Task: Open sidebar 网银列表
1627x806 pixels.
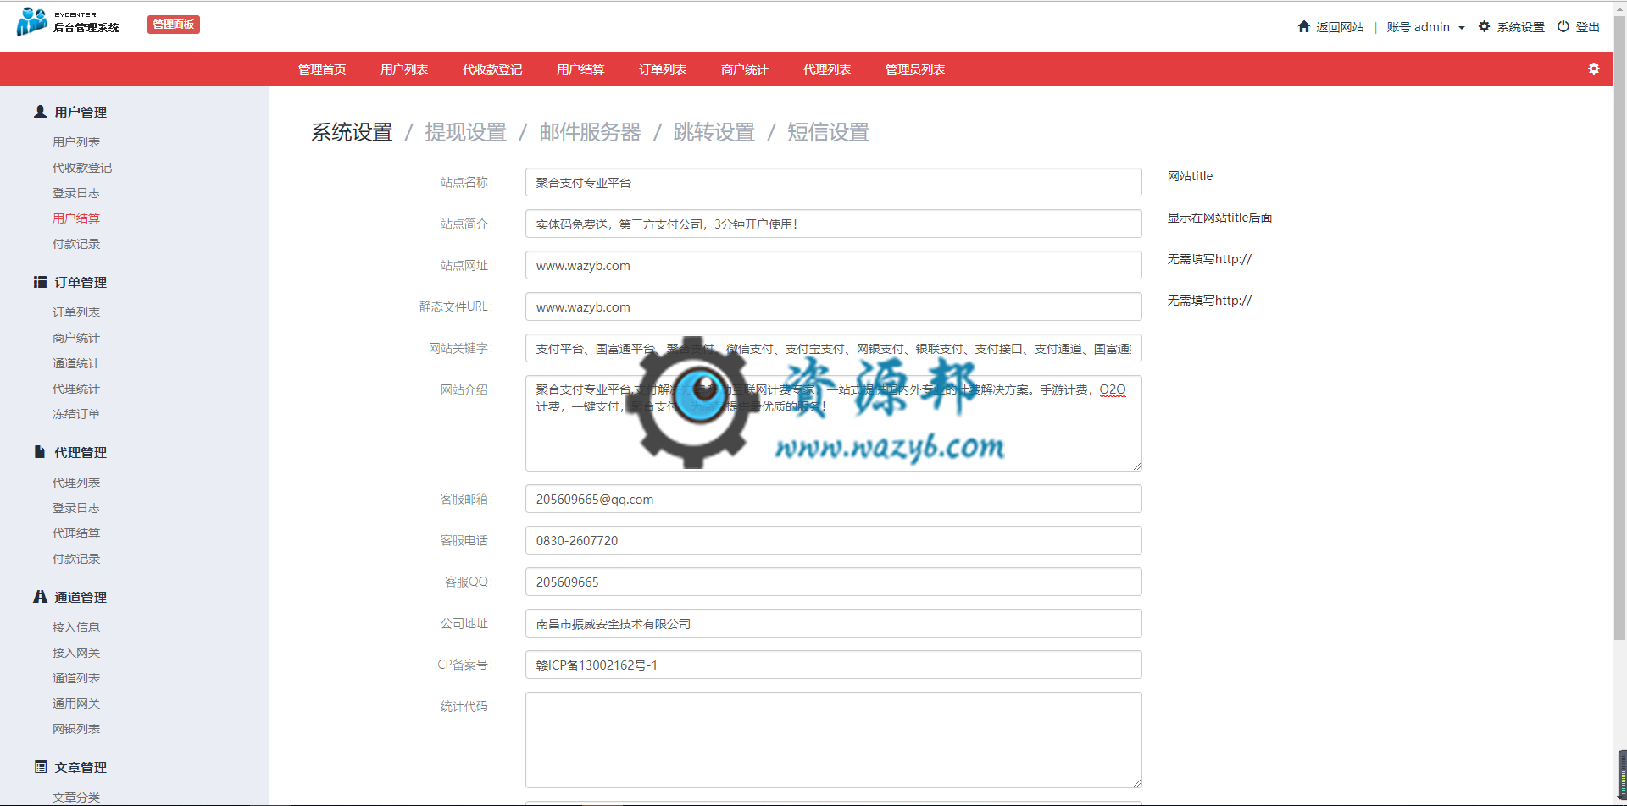Action: tap(76, 729)
